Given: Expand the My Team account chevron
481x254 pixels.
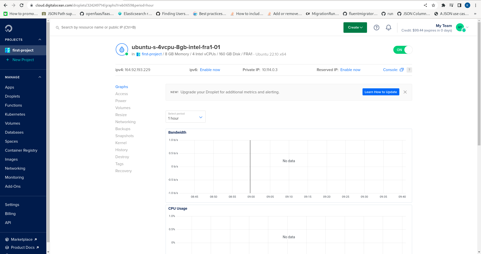Looking at the screenshot, I should click(467, 27).
